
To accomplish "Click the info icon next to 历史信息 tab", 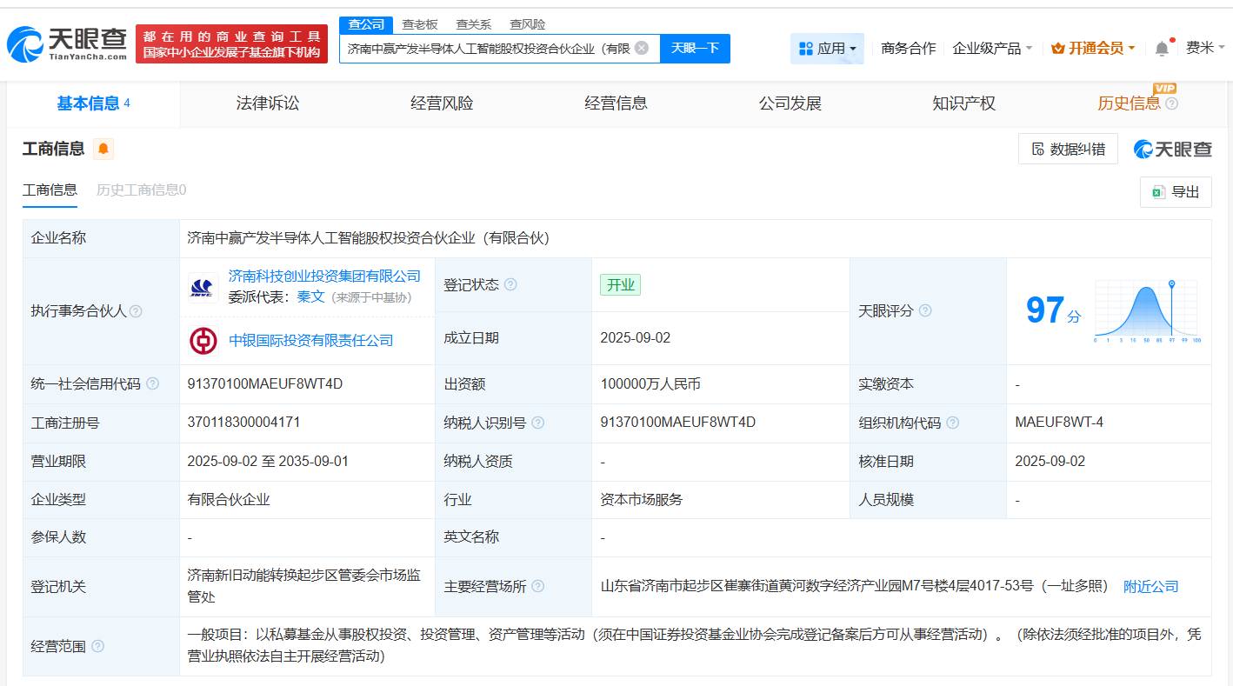I will (x=1171, y=104).
